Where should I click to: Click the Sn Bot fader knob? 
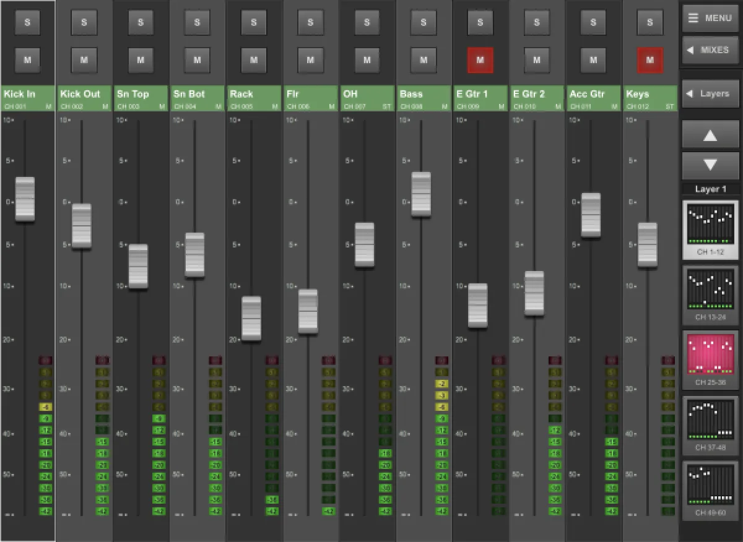pos(194,255)
